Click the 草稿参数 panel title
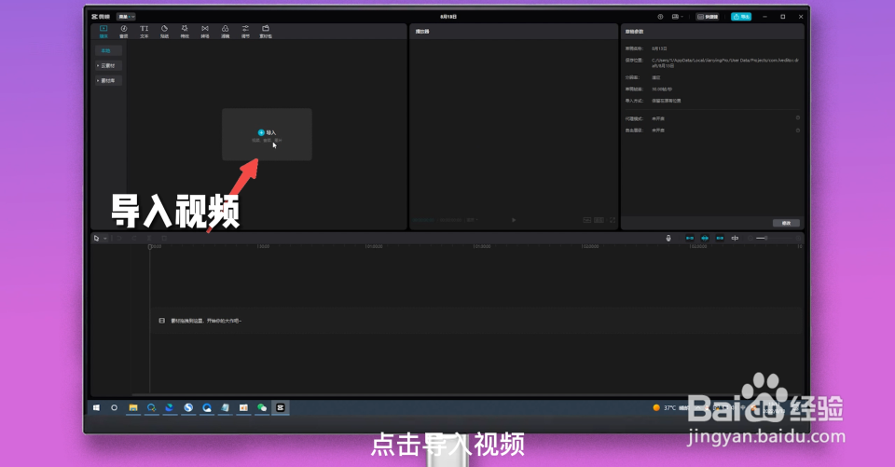This screenshot has height=467, width=895. point(634,32)
